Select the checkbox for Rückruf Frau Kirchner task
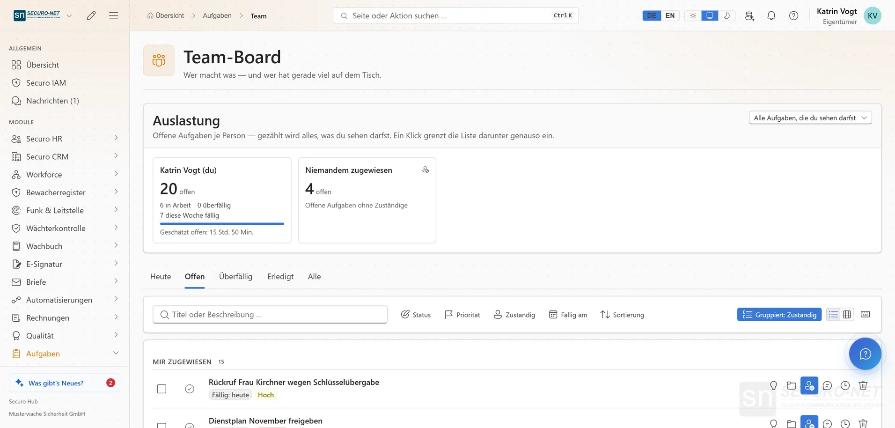The image size is (895, 428). [161, 389]
